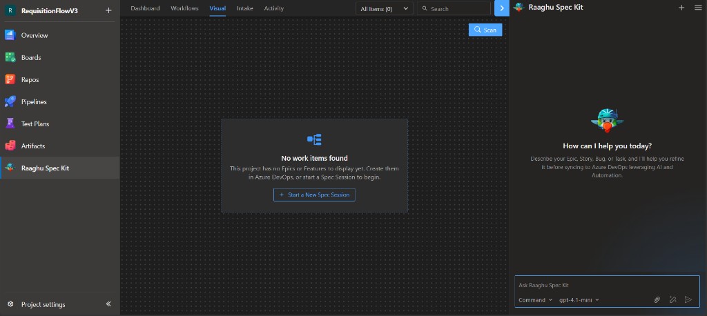
Task: Click the magic wand enhance prompt icon
Action: 672,299
